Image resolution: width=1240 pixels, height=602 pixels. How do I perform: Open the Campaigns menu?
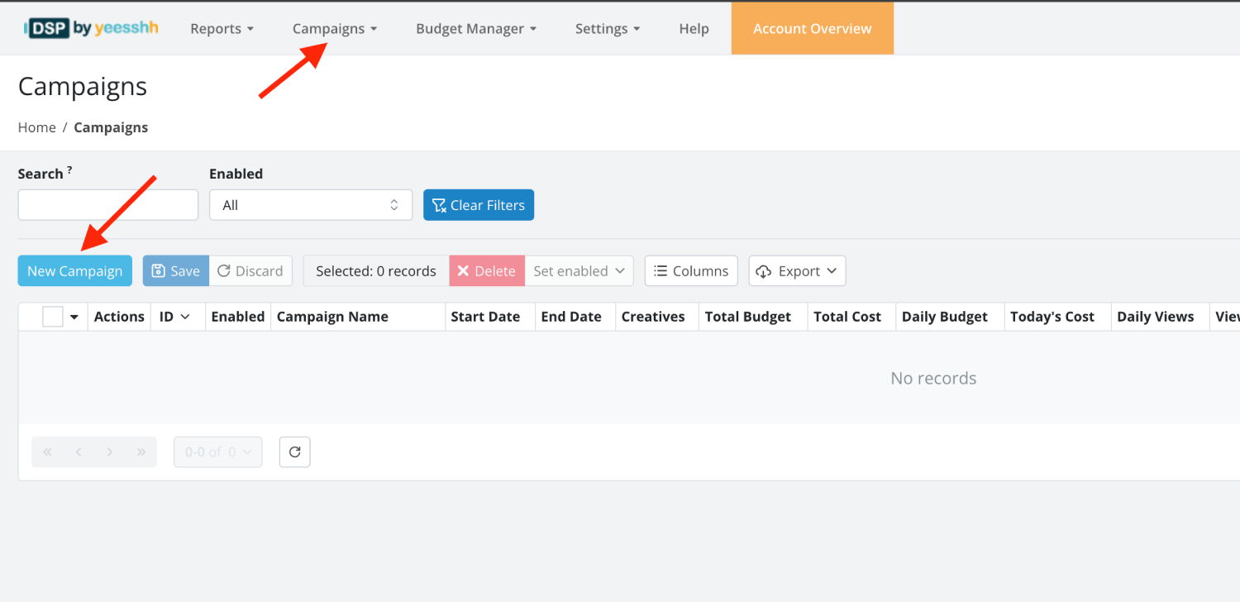pos(335,29)
